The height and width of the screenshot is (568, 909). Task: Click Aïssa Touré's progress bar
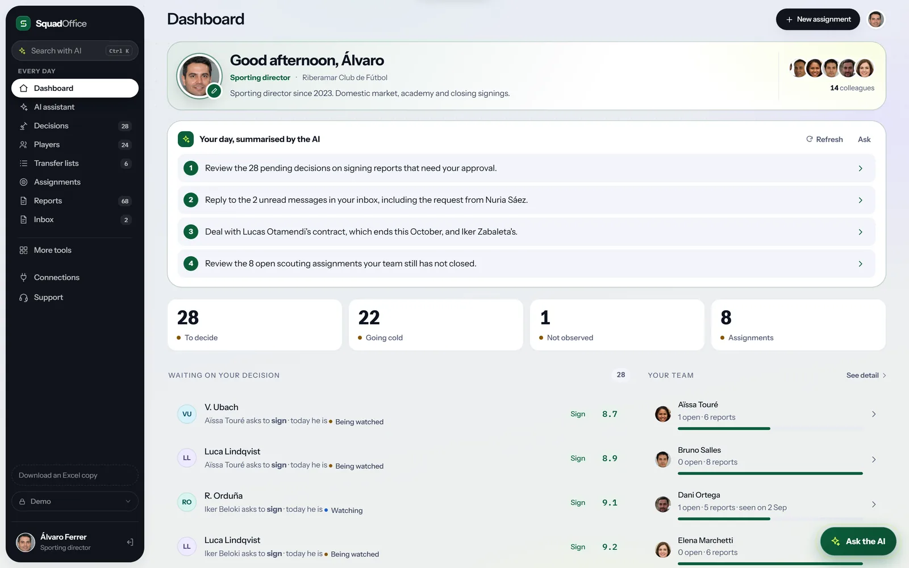(x=770, y=428)
